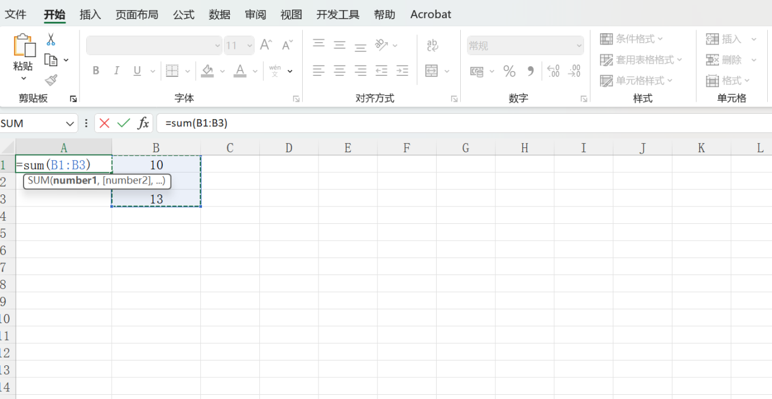Switch to the 公式 tab

[x=184, y=14]
